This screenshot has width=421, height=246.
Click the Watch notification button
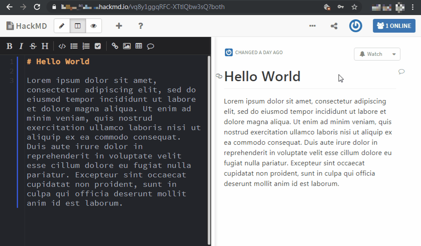(x=371, y=54)
